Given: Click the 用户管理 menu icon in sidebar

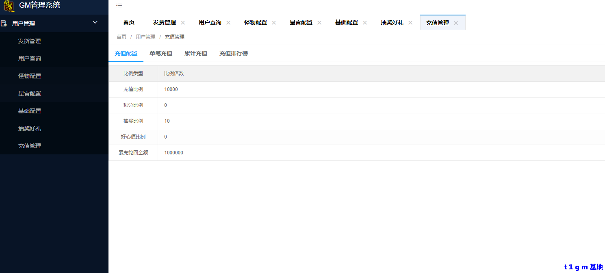Looking at the screenshot, I should pyautogui.click(x=4, y=24).
